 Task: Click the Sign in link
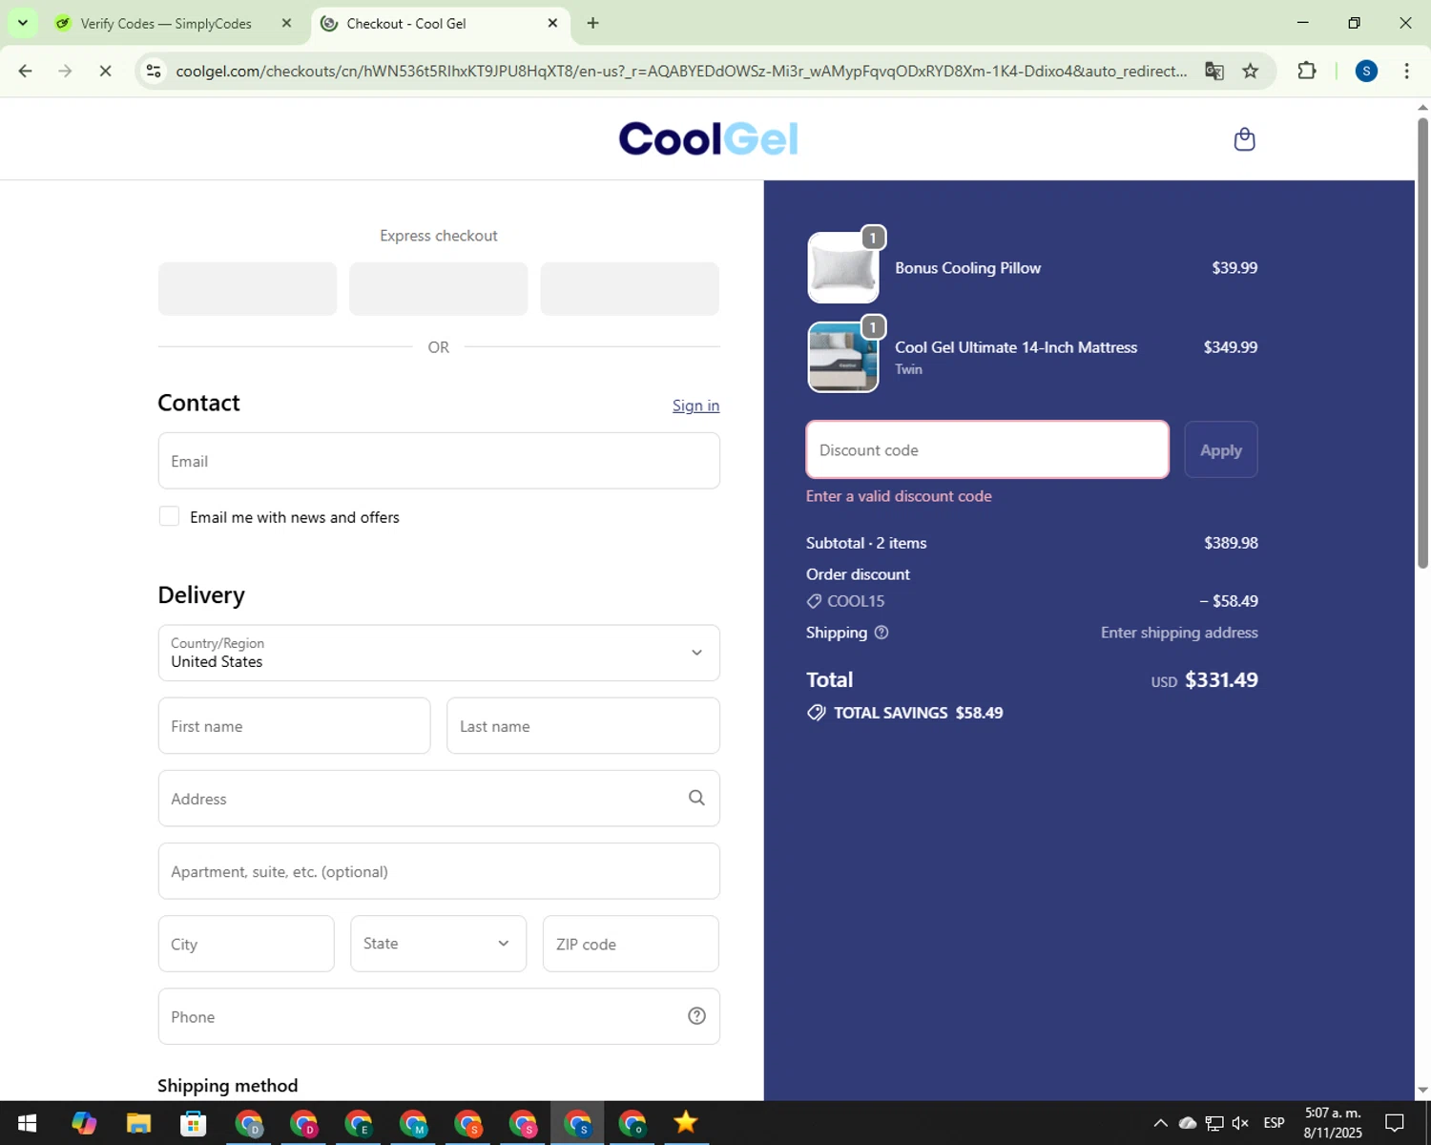coord(695,406)
